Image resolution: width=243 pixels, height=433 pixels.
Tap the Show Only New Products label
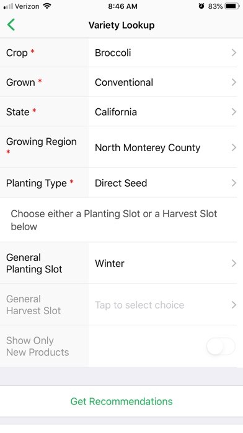tap(37, 347)
